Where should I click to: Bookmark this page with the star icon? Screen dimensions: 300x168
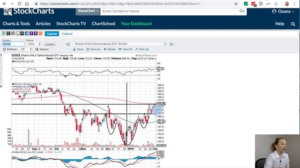click(x=236, y=4)
